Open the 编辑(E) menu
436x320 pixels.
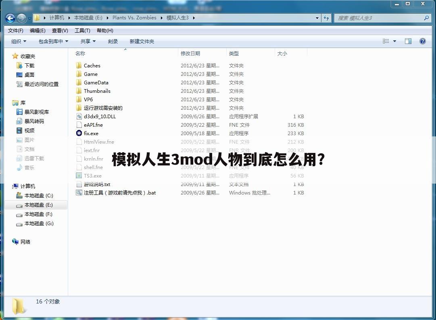pyautogui.click(x=38, y=31)
